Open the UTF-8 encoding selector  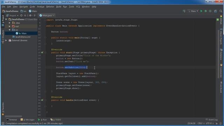click(210, 123)
